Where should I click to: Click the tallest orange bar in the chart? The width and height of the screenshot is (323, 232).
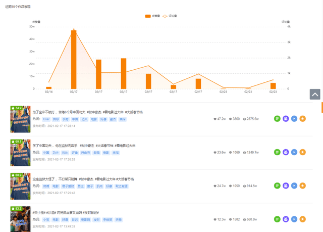[x=74, y=59]
